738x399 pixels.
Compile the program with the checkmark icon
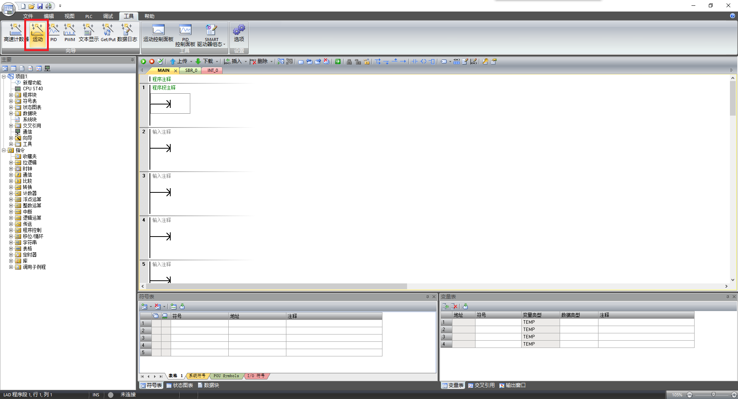click(x=160, y=61)
